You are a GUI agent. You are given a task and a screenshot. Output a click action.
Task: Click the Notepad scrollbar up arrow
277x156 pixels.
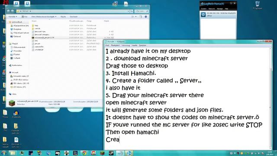pos(270,49)
